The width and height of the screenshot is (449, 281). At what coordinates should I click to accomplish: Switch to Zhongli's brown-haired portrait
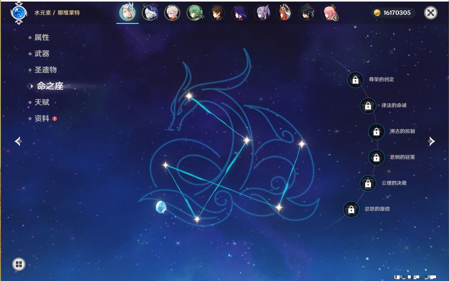point(217,13)
